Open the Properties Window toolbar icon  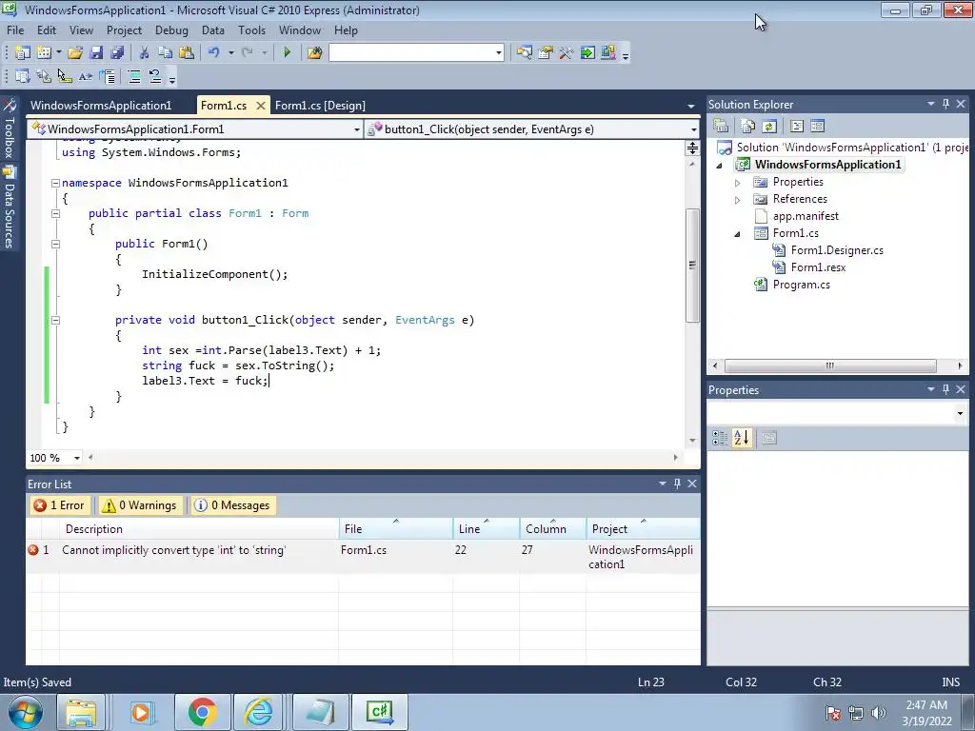546,53
